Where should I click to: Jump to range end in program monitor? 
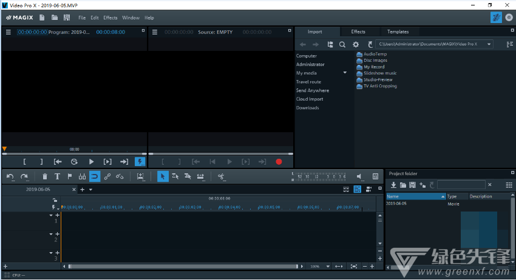[124, 162]
